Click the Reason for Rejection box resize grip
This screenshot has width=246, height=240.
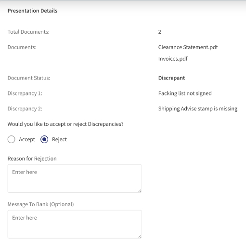(140, 190)
